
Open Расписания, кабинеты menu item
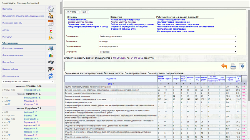tap(12, 23)
